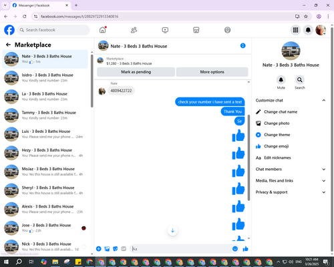
Task: Open the Luis conversation
Action: tap(45, 134)
